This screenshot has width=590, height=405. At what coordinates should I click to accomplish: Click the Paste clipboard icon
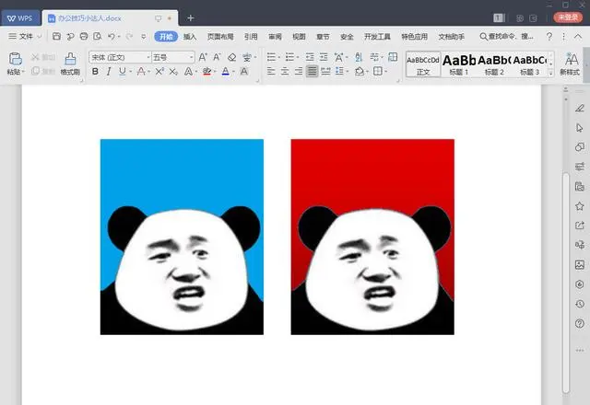(x=16, y=59)
